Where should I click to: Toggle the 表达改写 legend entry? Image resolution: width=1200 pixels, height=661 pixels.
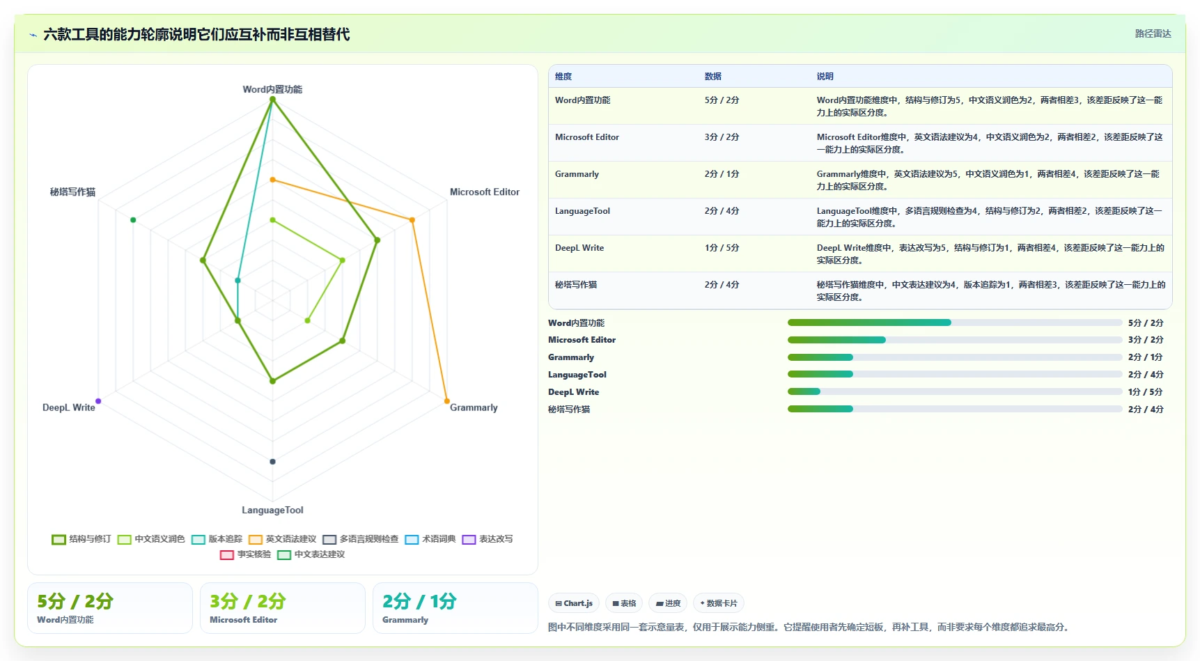coord(488,539)
